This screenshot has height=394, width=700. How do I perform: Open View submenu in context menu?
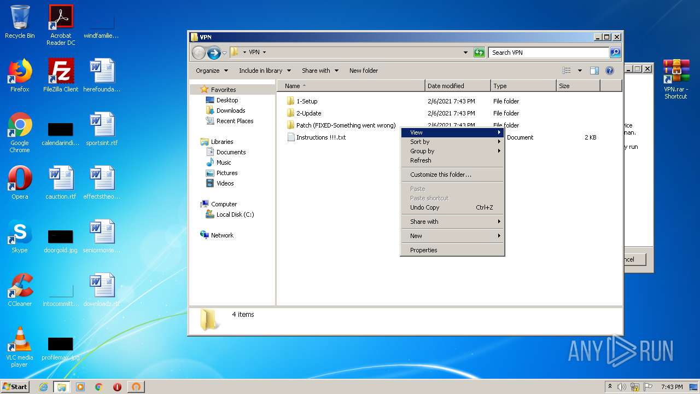452,132
